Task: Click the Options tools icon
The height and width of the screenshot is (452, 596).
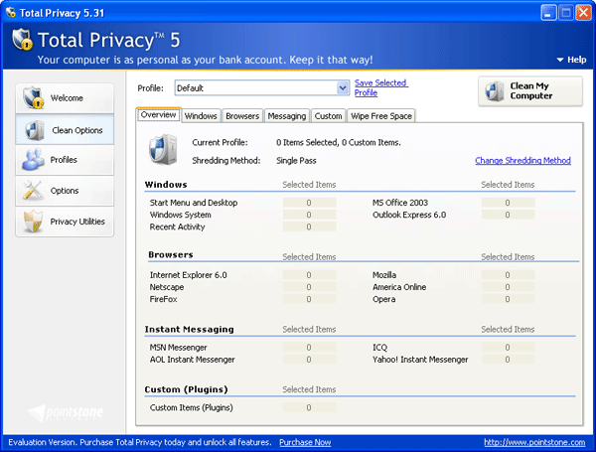Action: click(x=33, y=191)
